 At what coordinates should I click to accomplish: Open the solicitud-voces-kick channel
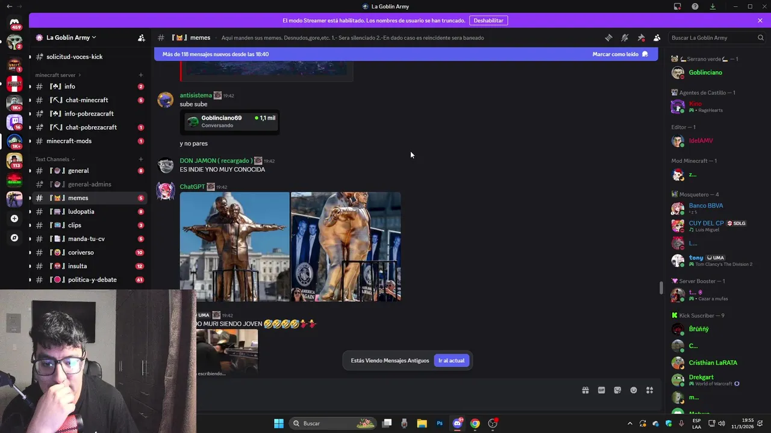click(89, 57)
